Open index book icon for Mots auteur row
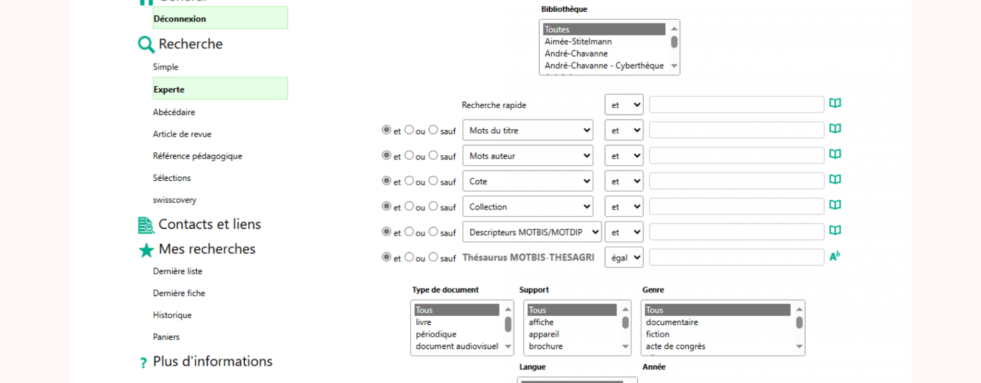The image size is (981, 383). tap(835, 154)
